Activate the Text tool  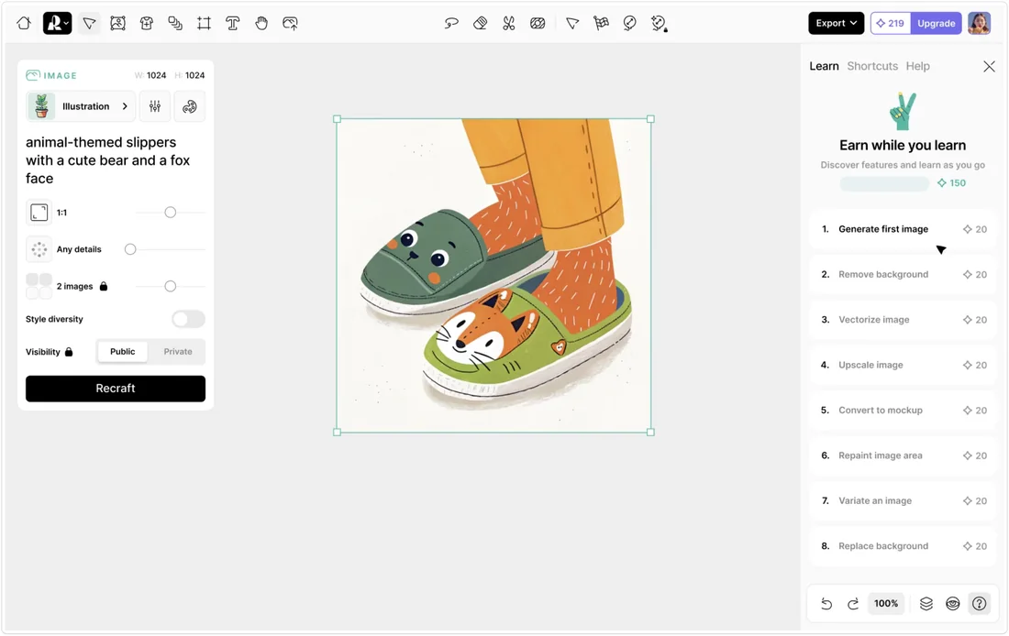(x=233, y=23)
